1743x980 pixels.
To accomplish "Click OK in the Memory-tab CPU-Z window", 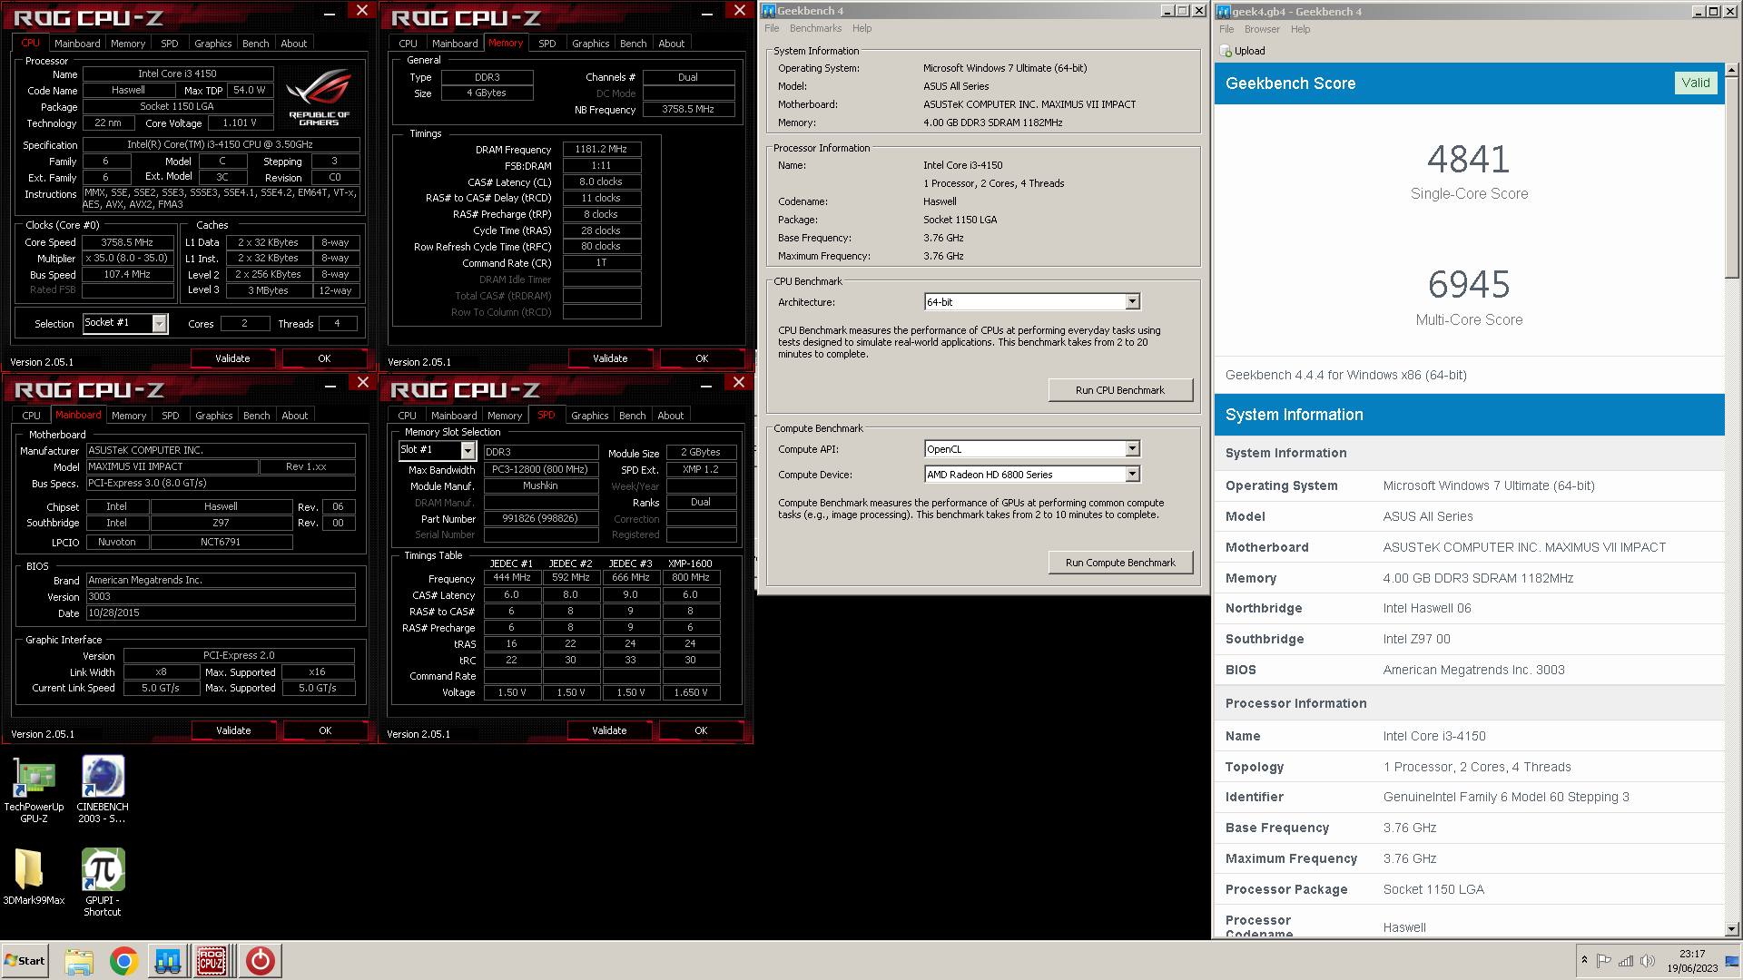I will click(x=702, y=358).
